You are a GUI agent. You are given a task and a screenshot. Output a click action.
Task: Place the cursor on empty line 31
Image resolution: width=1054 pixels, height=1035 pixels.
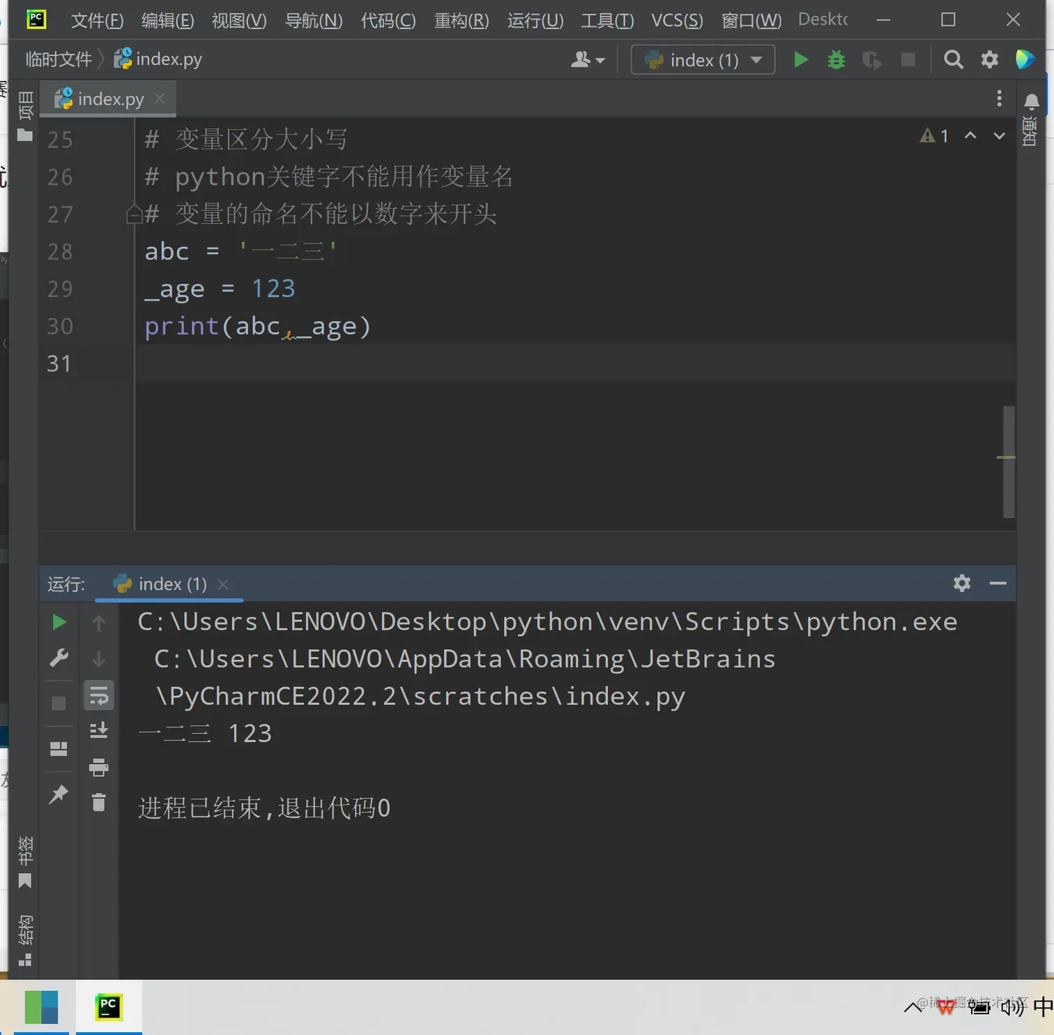574,363
